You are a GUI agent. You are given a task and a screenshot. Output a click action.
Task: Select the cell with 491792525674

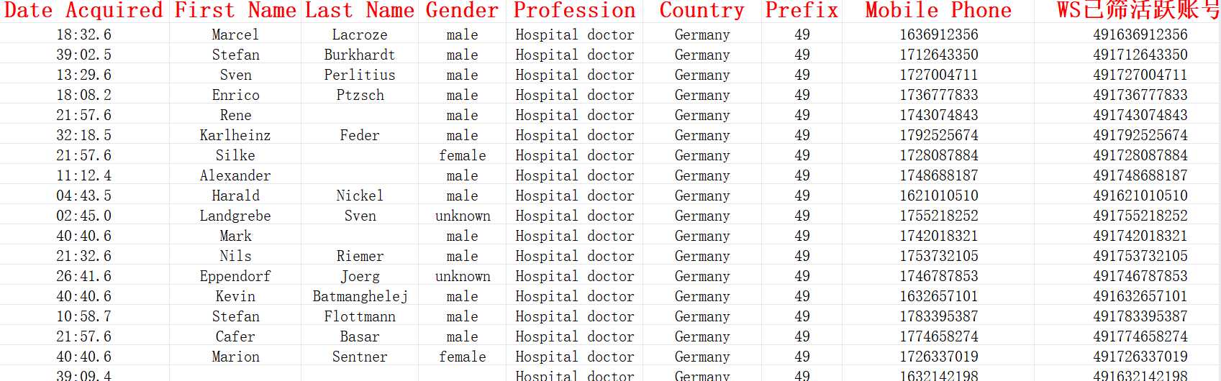1140,135
